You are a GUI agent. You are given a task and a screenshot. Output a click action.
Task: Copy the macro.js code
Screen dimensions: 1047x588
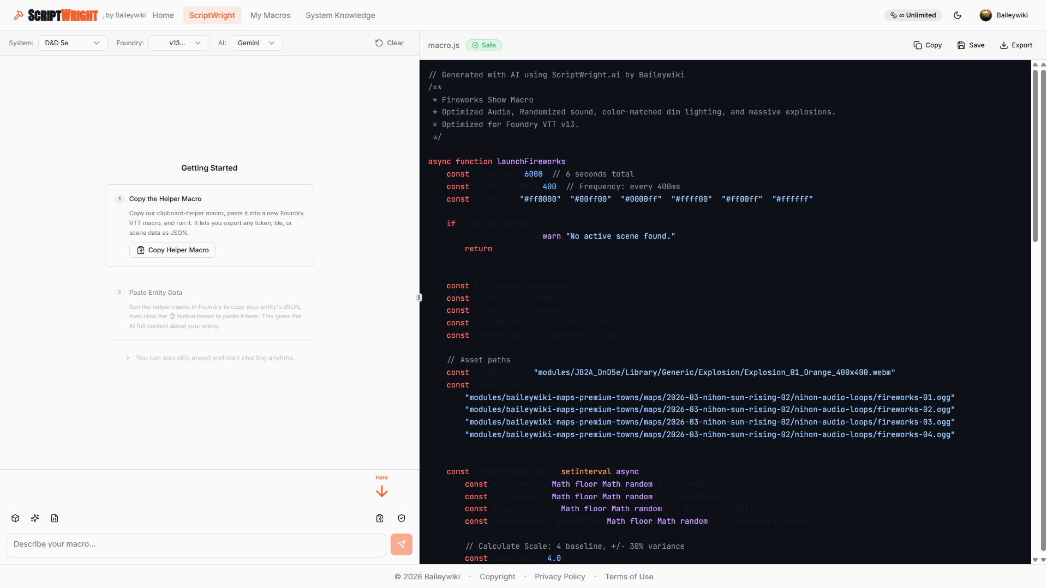click(928, 45)
